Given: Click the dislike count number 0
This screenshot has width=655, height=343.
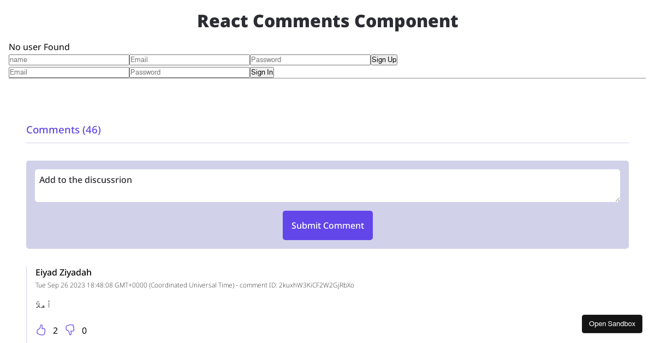Looking at the screenshot, I should point(84,330).
